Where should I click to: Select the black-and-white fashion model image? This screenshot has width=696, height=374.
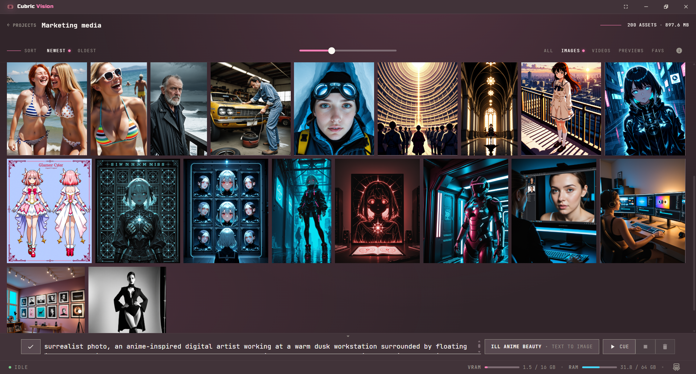click(127, 300)
